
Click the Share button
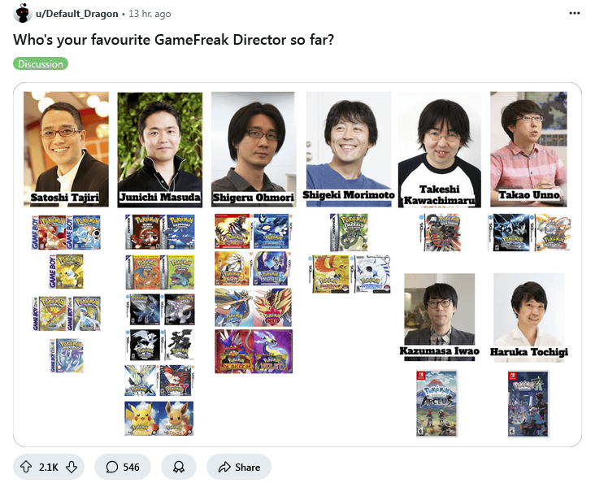(239, 467)
